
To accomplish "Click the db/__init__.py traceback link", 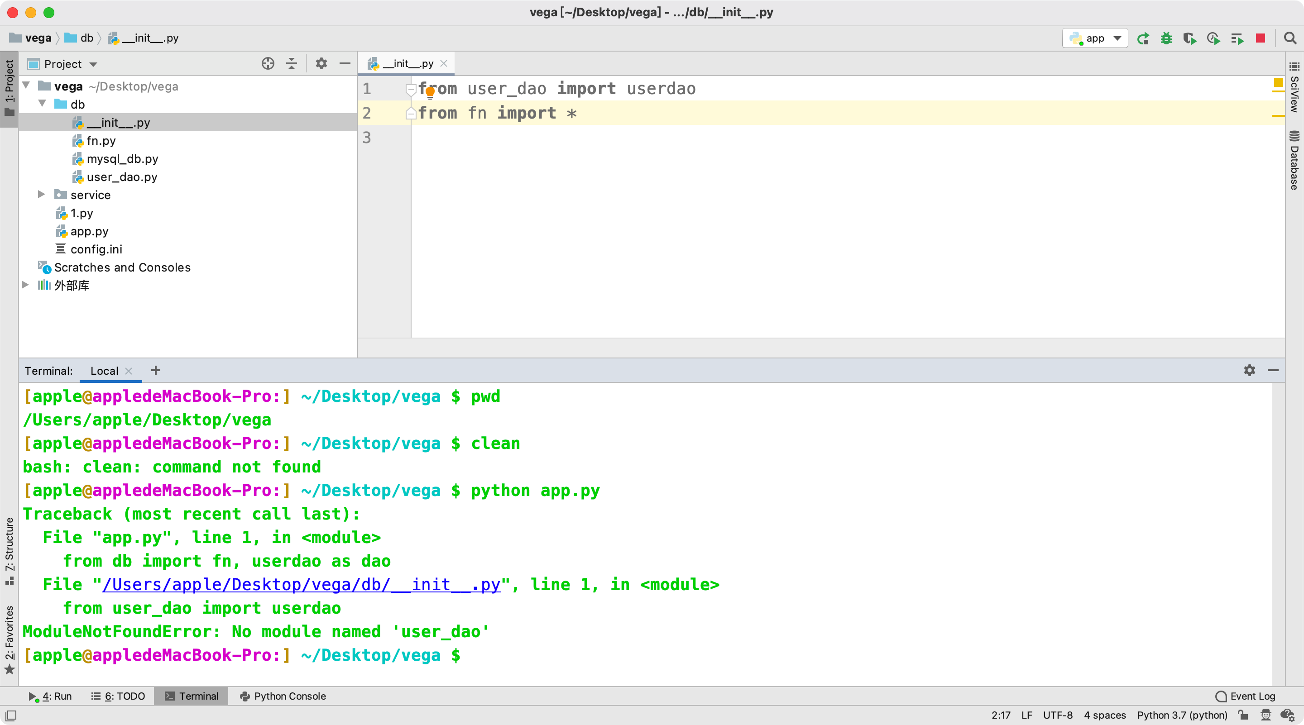I will 301,584.
